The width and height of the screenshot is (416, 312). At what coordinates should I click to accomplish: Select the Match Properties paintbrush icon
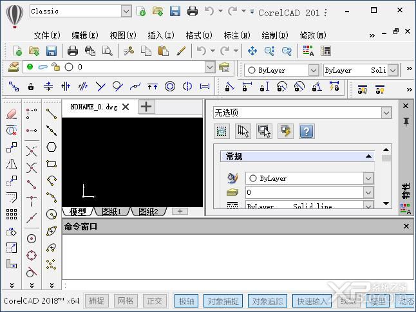[181, 51]
